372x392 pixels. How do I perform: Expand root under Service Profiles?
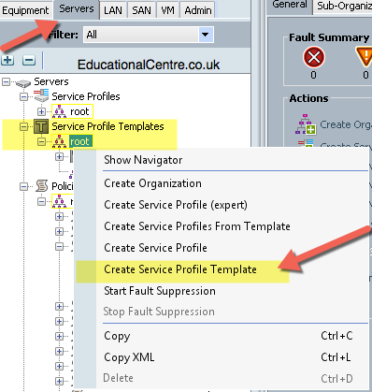coord(41,111)
